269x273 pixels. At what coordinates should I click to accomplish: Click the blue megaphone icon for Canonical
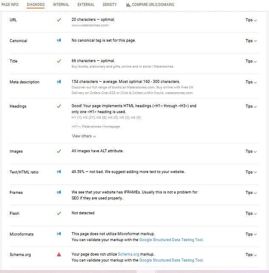click(x=59, y=40)
